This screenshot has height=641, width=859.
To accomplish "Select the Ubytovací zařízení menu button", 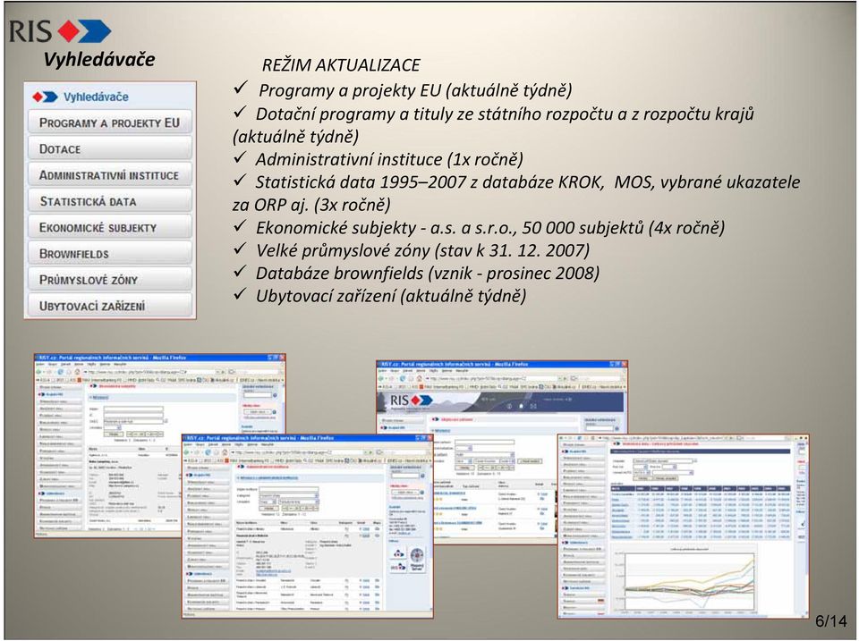I will point(110,306).
